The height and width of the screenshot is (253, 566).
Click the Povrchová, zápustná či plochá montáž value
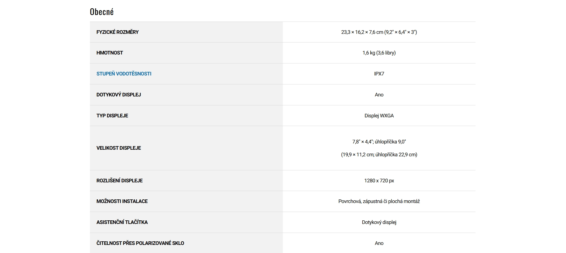pos(379,201)
